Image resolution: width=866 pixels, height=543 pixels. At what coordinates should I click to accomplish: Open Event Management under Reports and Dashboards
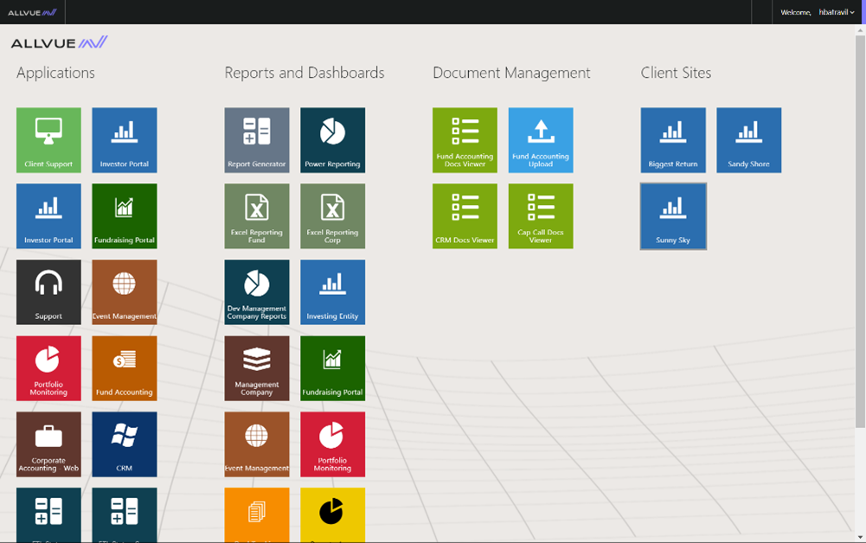point(257,444)
